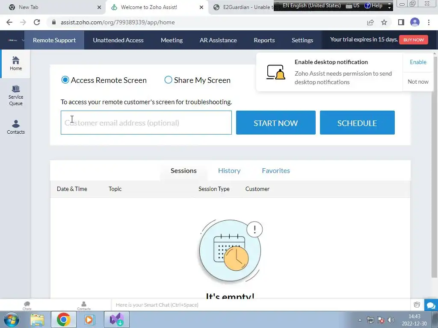Dismiss the notification with Not now

tap(418, 82)
